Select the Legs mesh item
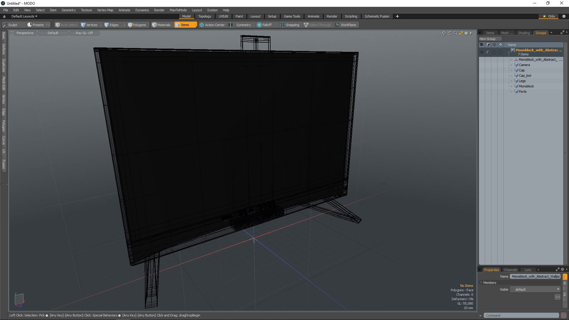The image size is (569, 320). (x=522, y=81)
